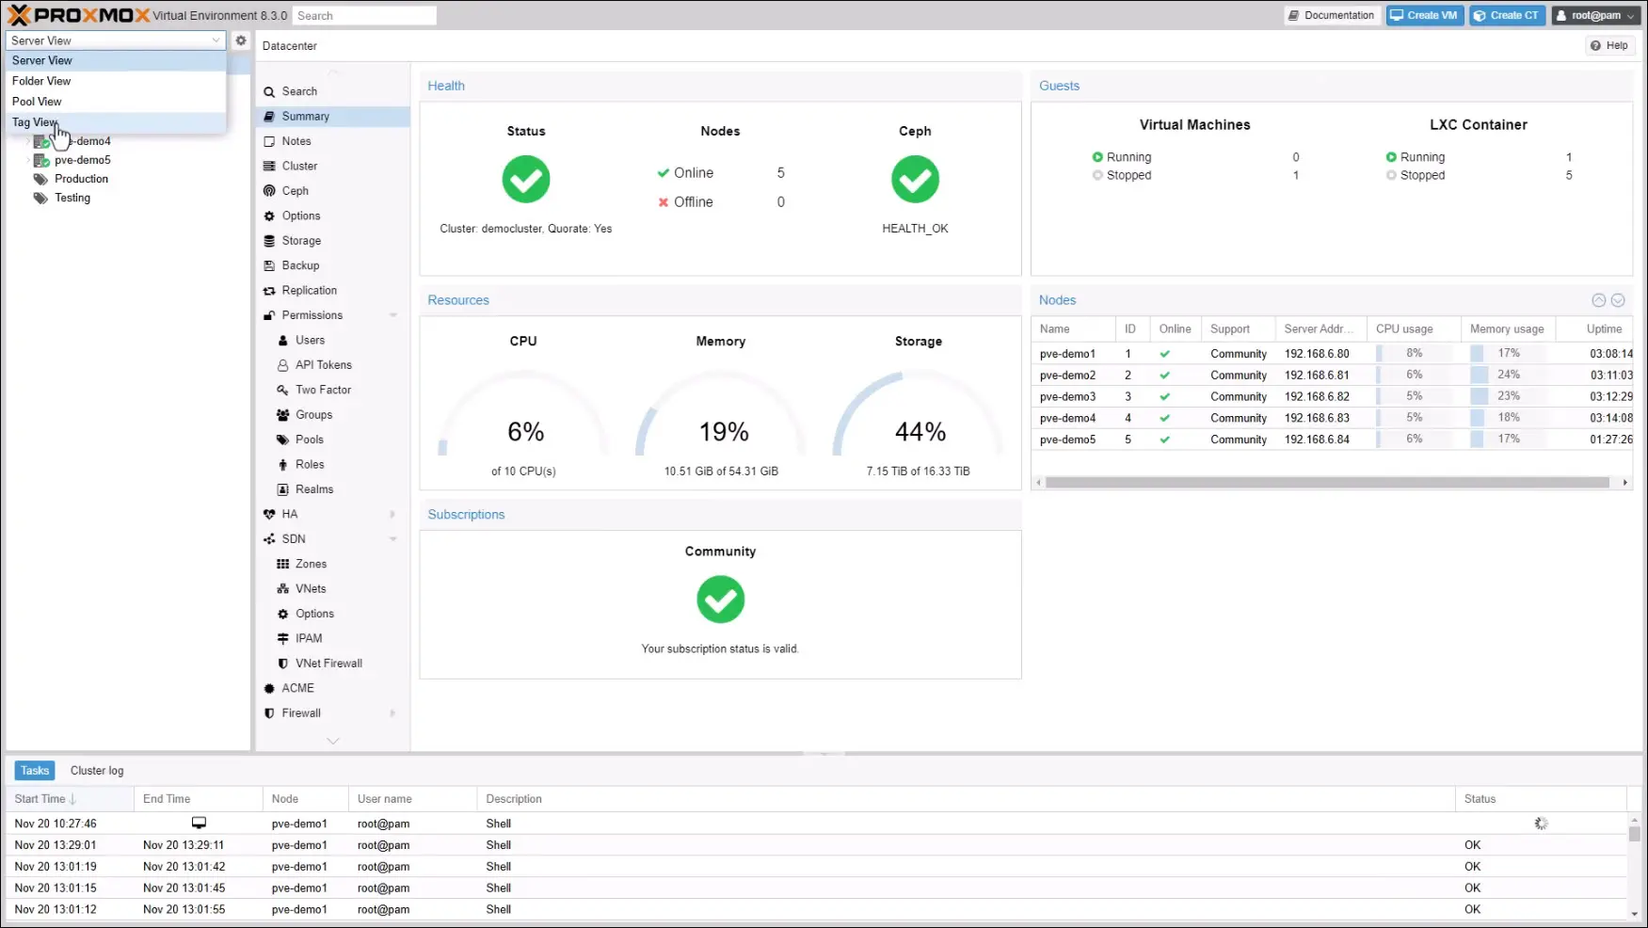Click the tasks list vertical scrollbar

pyautogui.click(x=1635, y=833)
